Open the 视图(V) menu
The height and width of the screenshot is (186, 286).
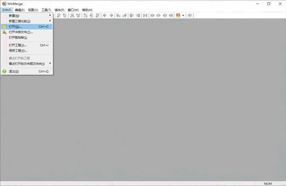(33, 10)
